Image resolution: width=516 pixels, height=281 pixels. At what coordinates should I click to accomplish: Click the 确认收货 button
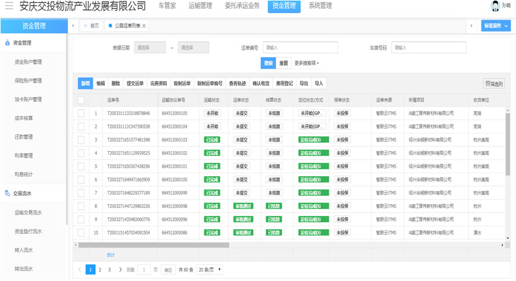click(x=261, y=83)
